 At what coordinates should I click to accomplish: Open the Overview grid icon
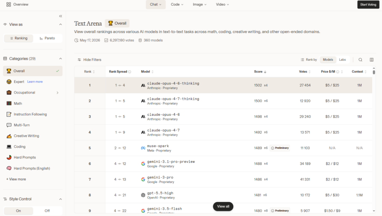9,4
